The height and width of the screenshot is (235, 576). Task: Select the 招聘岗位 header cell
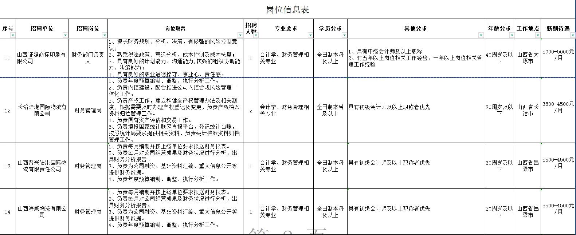click(88, 28)
